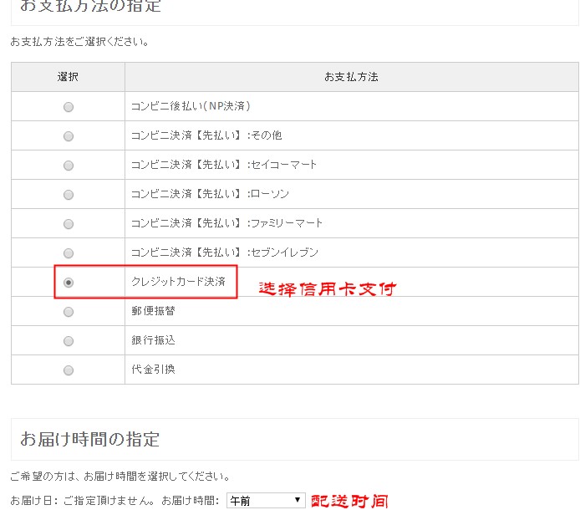Click the 代金引換 payment method text
Viewport: 580px width, 510px height.
(153, 370)
